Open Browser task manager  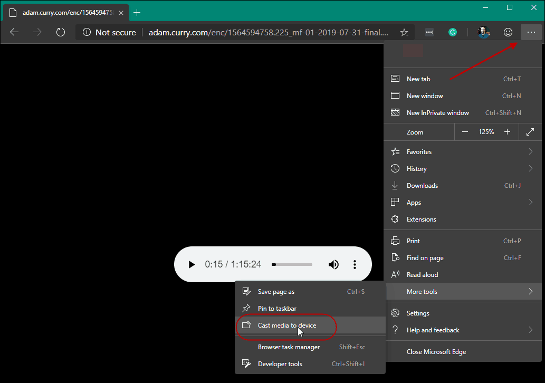click(x=310, y=347)
